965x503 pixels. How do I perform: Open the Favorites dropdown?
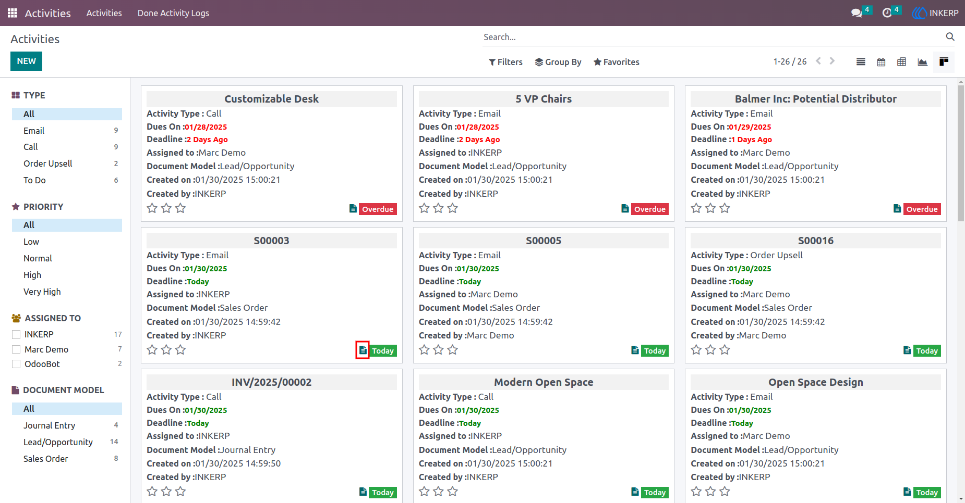pos(617,62)
